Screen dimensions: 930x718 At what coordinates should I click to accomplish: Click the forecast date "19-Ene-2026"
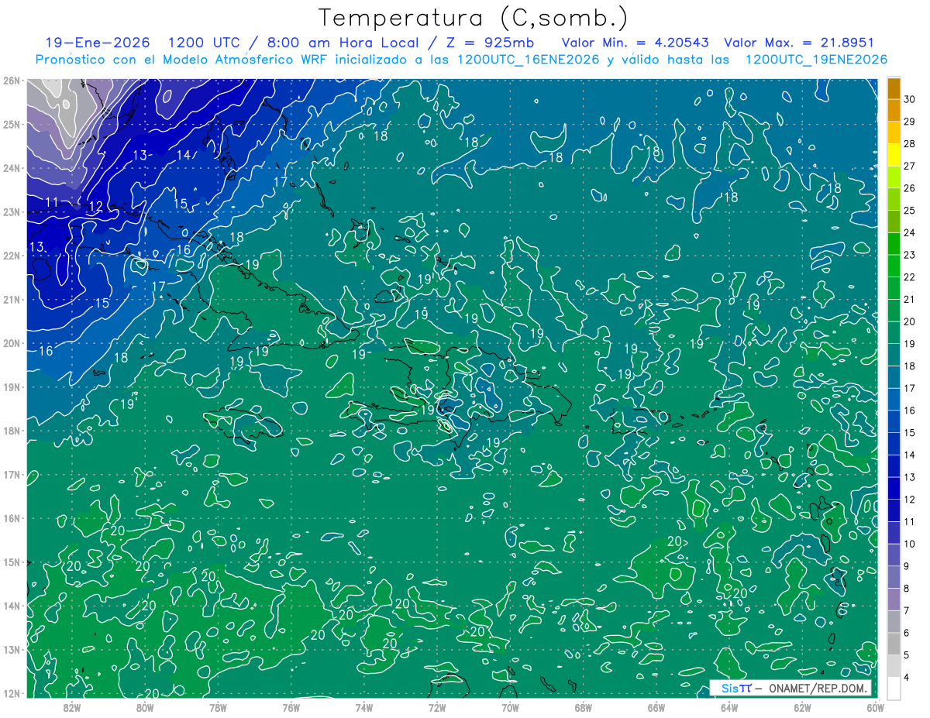pos(96,43)
